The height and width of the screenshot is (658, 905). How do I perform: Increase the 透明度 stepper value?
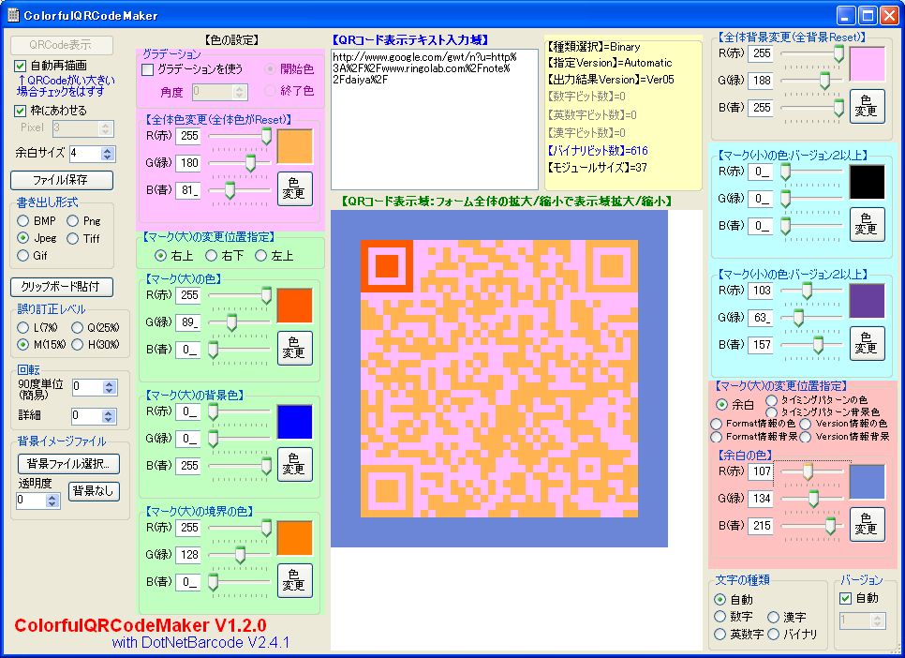(x=52, y=497)
